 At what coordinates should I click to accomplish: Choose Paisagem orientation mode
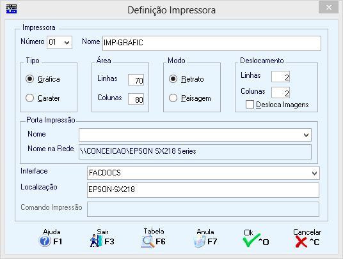click(x=173, y=98)
